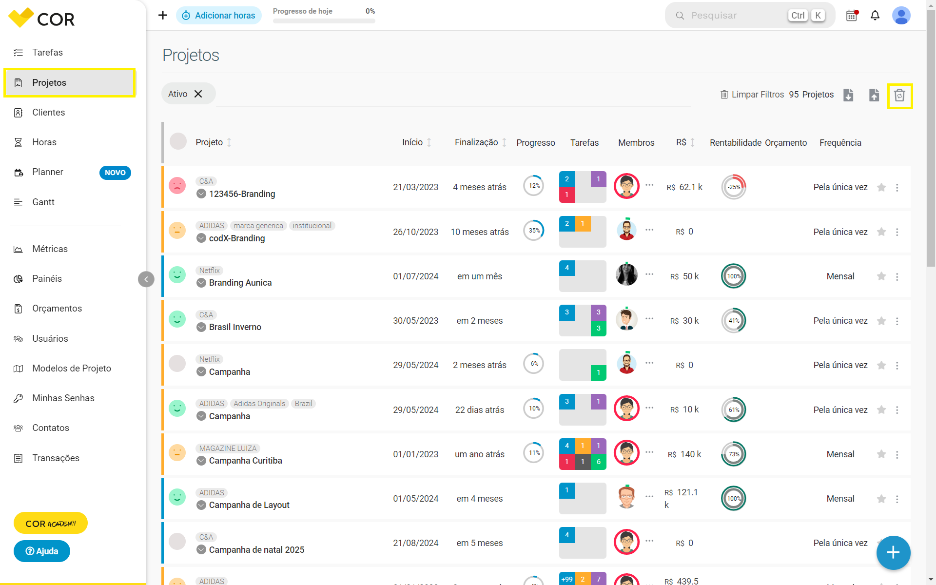Click the Ajuda help button
Image resolution: width=936 pixels, height=585 pixels.
pyautogui.click(x=42, y=551)
